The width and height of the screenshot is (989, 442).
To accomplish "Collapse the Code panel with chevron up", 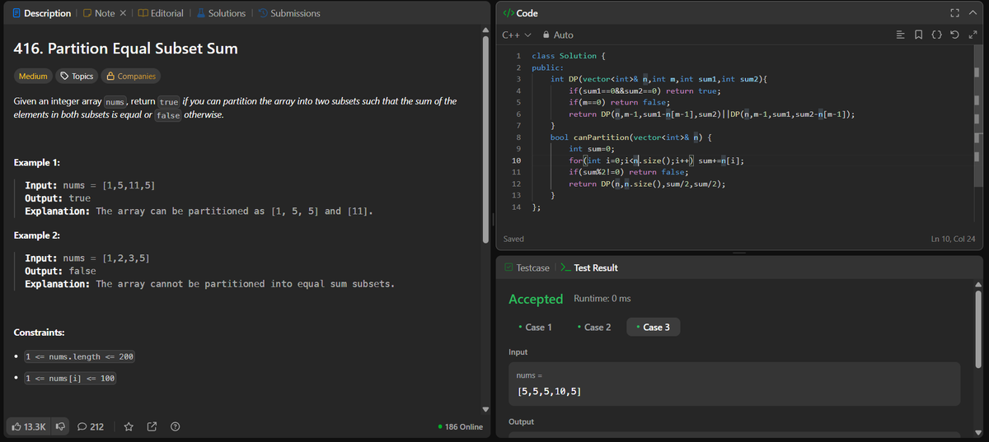I will (x=973, y=13).
